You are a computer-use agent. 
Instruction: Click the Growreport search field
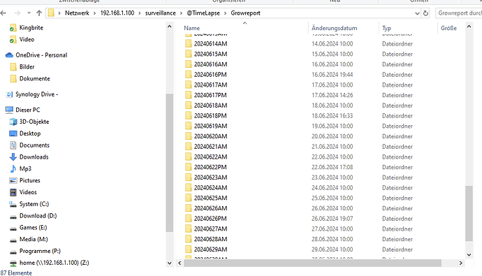pos(459,13)
